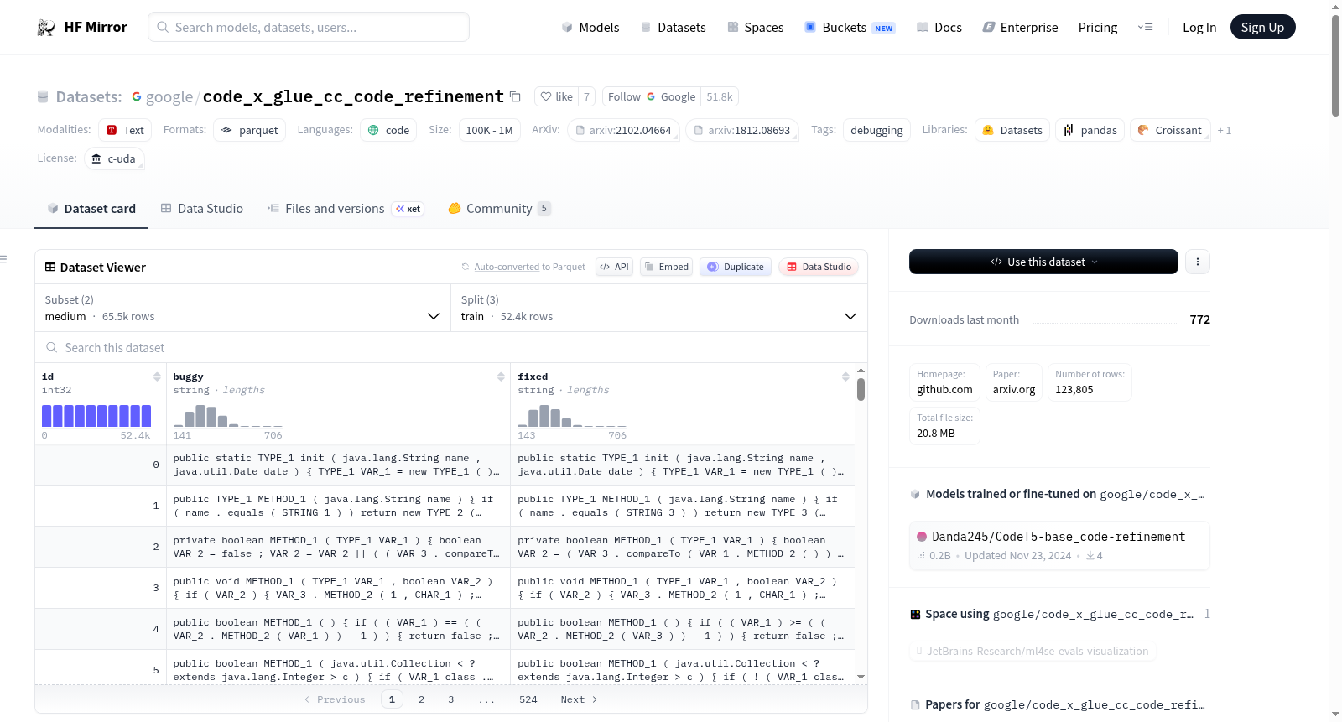1342x722 pixels.
Task: Switch to the Data Studio tab
Action: 202,209
